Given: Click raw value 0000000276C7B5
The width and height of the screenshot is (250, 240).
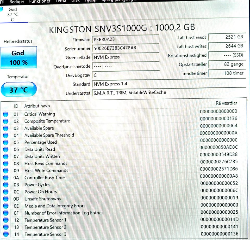Looking at the screenshot, I should [x=219, y=162].
